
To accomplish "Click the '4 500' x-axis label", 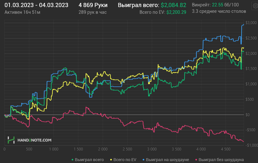I will 226,149.
